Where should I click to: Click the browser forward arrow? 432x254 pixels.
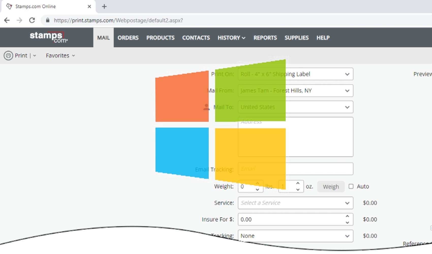19,20
